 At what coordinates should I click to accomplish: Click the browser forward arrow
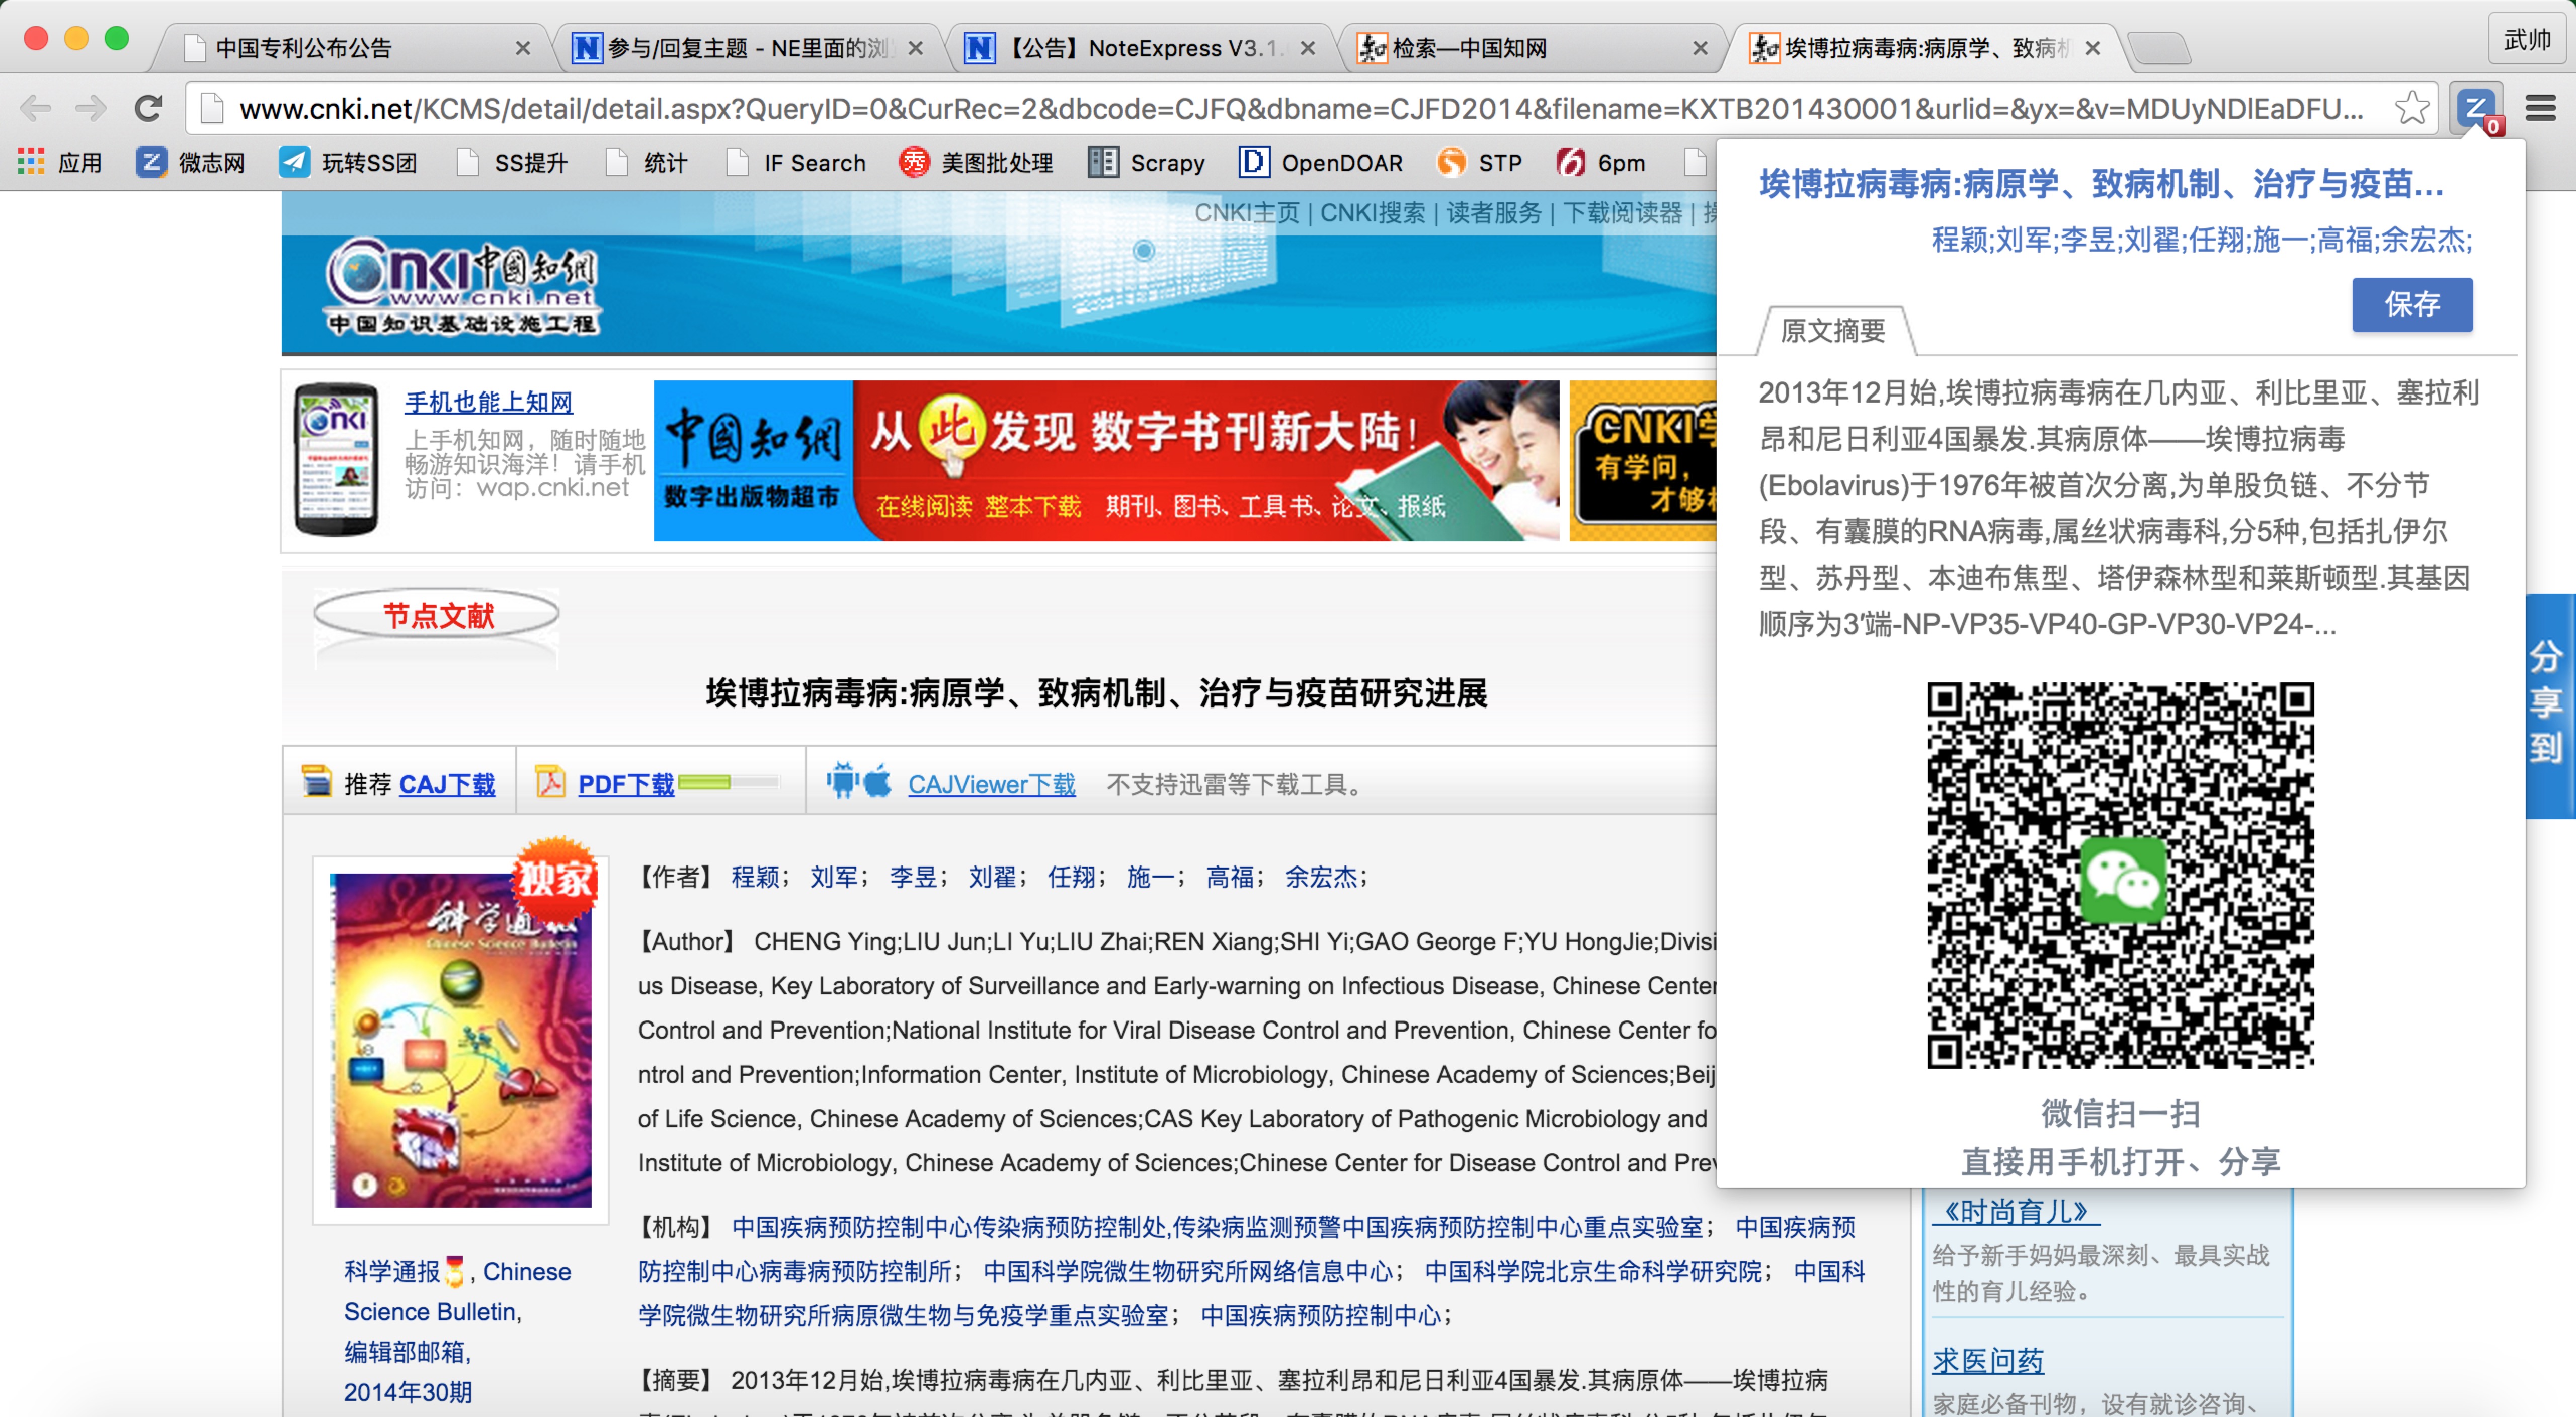point(91,107)
